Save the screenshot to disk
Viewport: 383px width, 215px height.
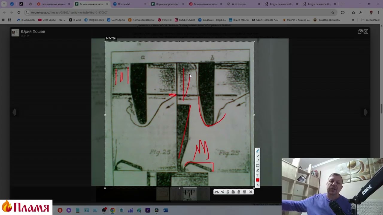(244, 192)
